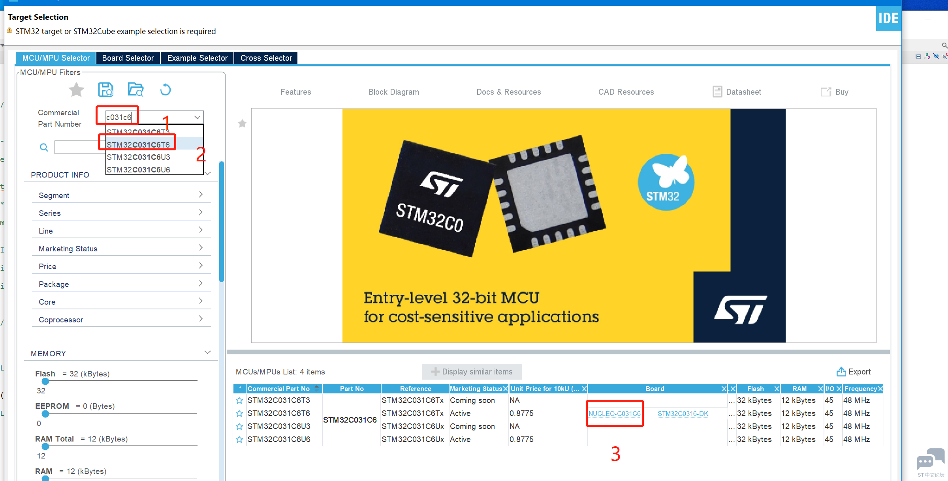Expand the Core filter
Image resolution: width=948 pixels, height=481 pixels.
pos(201,301)
